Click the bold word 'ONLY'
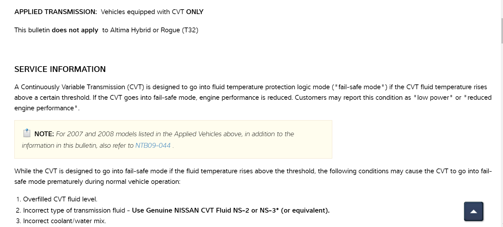 click(x=195, y=12)
